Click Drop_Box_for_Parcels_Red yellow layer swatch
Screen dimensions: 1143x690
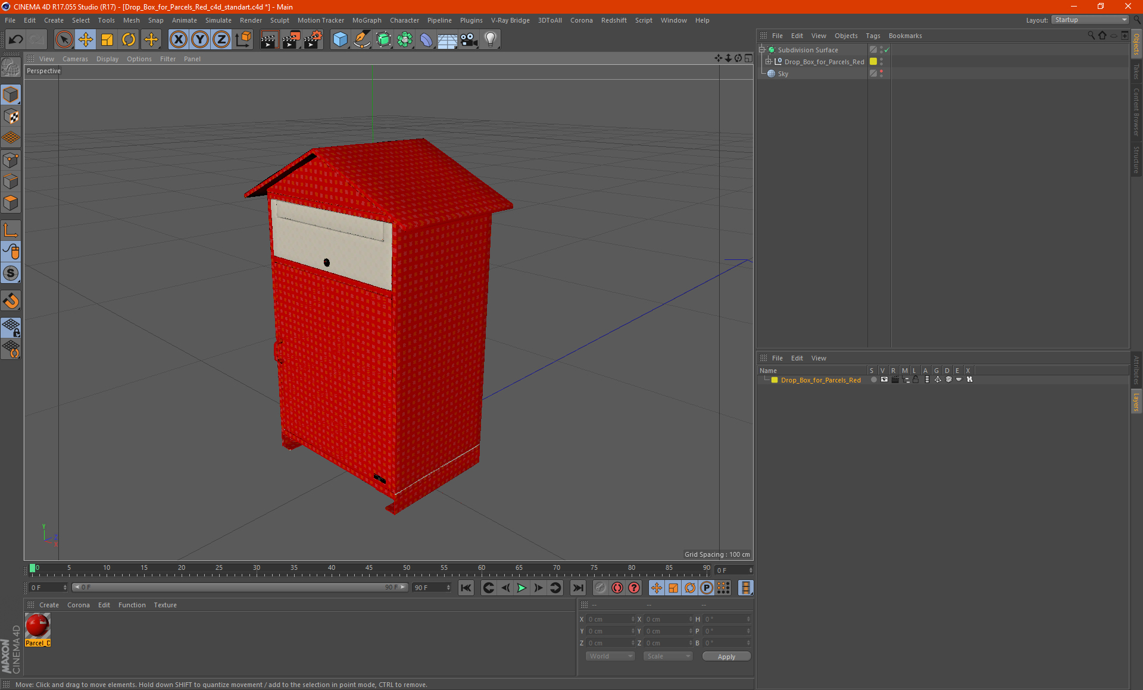(873, 61)
